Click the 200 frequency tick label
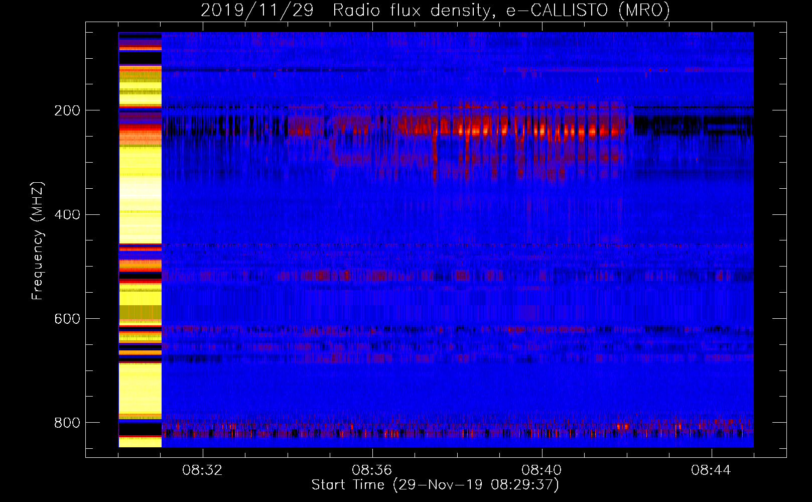This screenshot has width=812, height=502. point(67,110)
